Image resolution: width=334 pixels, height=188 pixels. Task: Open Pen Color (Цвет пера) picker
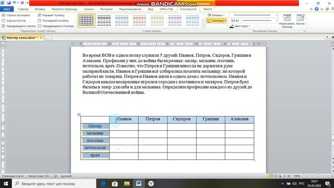pos(240,26)
